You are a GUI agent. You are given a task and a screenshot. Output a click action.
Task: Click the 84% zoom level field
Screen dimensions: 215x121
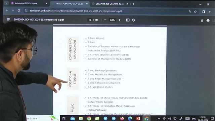(112, 20)
